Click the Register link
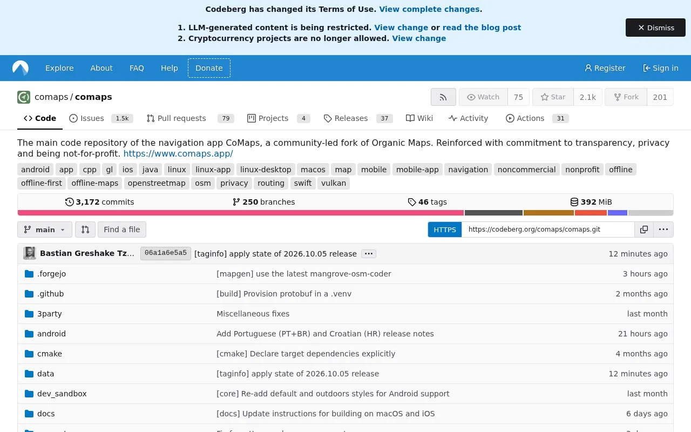The image size is (691, 432). [x=605, y=68]
